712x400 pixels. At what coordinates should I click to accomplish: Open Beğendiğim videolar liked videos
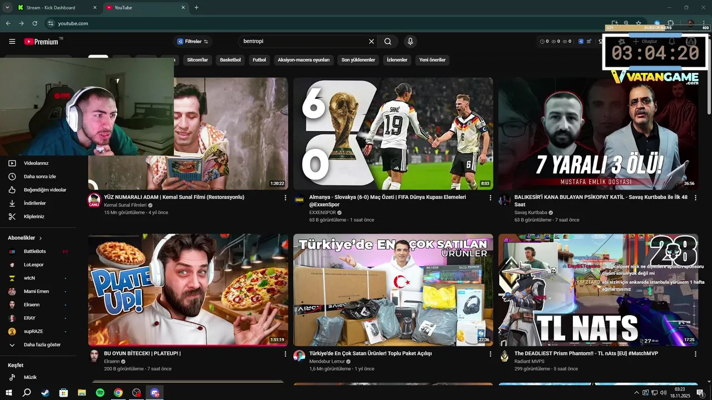tap(39, 190)
